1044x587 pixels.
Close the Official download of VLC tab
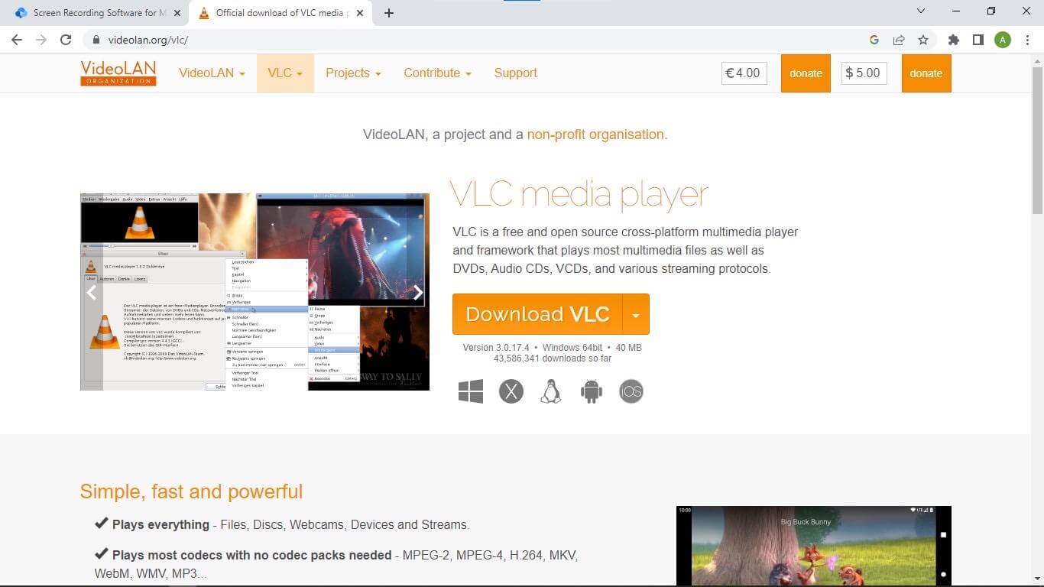click(359, 13)
